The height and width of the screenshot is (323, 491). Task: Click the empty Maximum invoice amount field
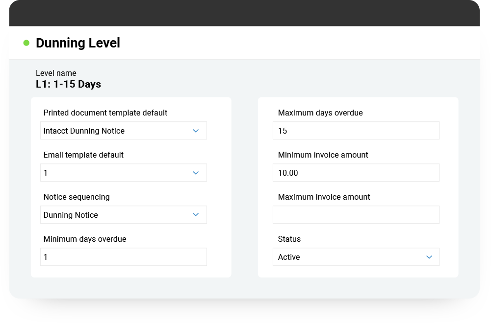tap(356, 215)
